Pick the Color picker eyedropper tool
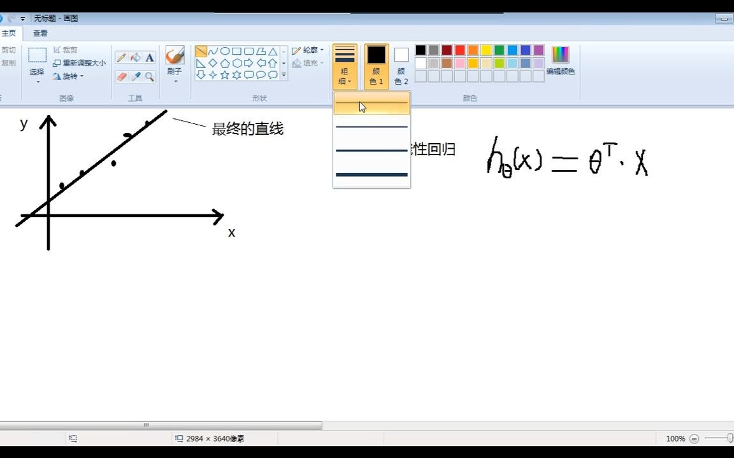The height and width of the screenshot is (458, 734). pyautogui.click(x=134, y=76)
